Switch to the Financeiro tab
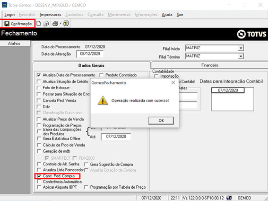Viewport: 268px width, 201px height. tap(209, 65)
